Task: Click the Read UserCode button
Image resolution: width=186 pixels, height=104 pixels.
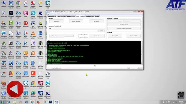Action: [x=124, y=25]
